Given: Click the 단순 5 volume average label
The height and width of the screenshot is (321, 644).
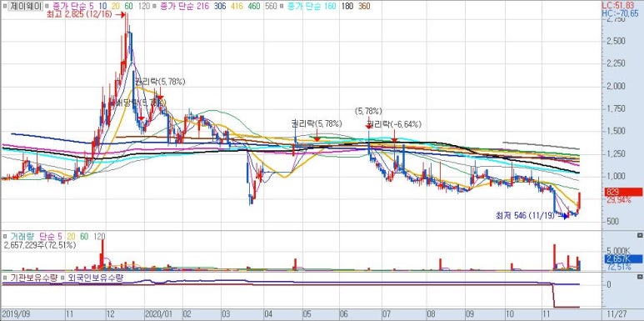Looking at the screenshot, I should pyautogui.click(x=51, y=236).
